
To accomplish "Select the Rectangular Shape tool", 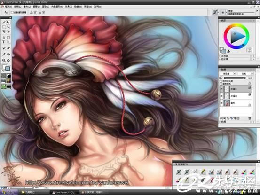I will coord(8,38).
